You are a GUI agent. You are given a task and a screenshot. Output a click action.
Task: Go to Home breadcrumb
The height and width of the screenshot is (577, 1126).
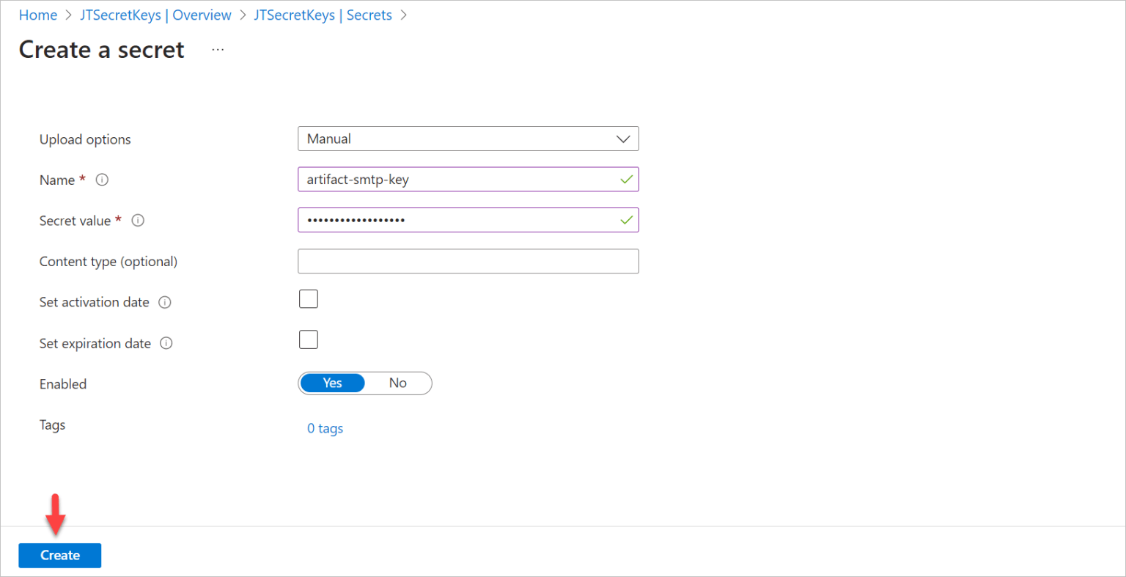pos(38,15)
